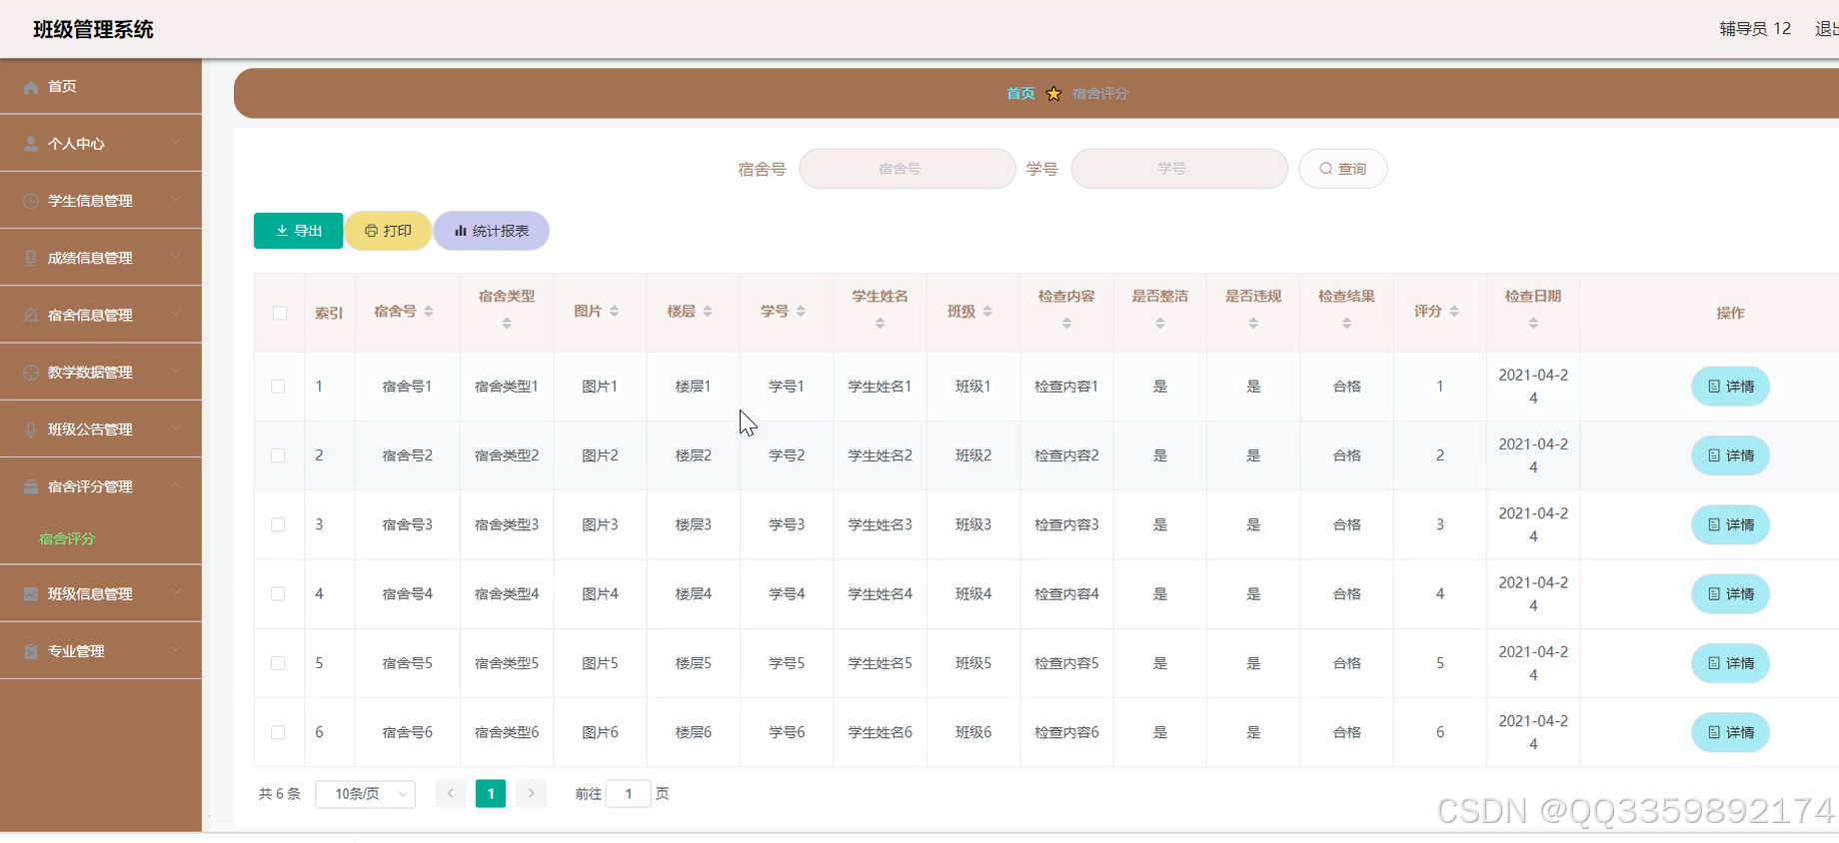Click the 打印 print button

click(x=388, y=231)
